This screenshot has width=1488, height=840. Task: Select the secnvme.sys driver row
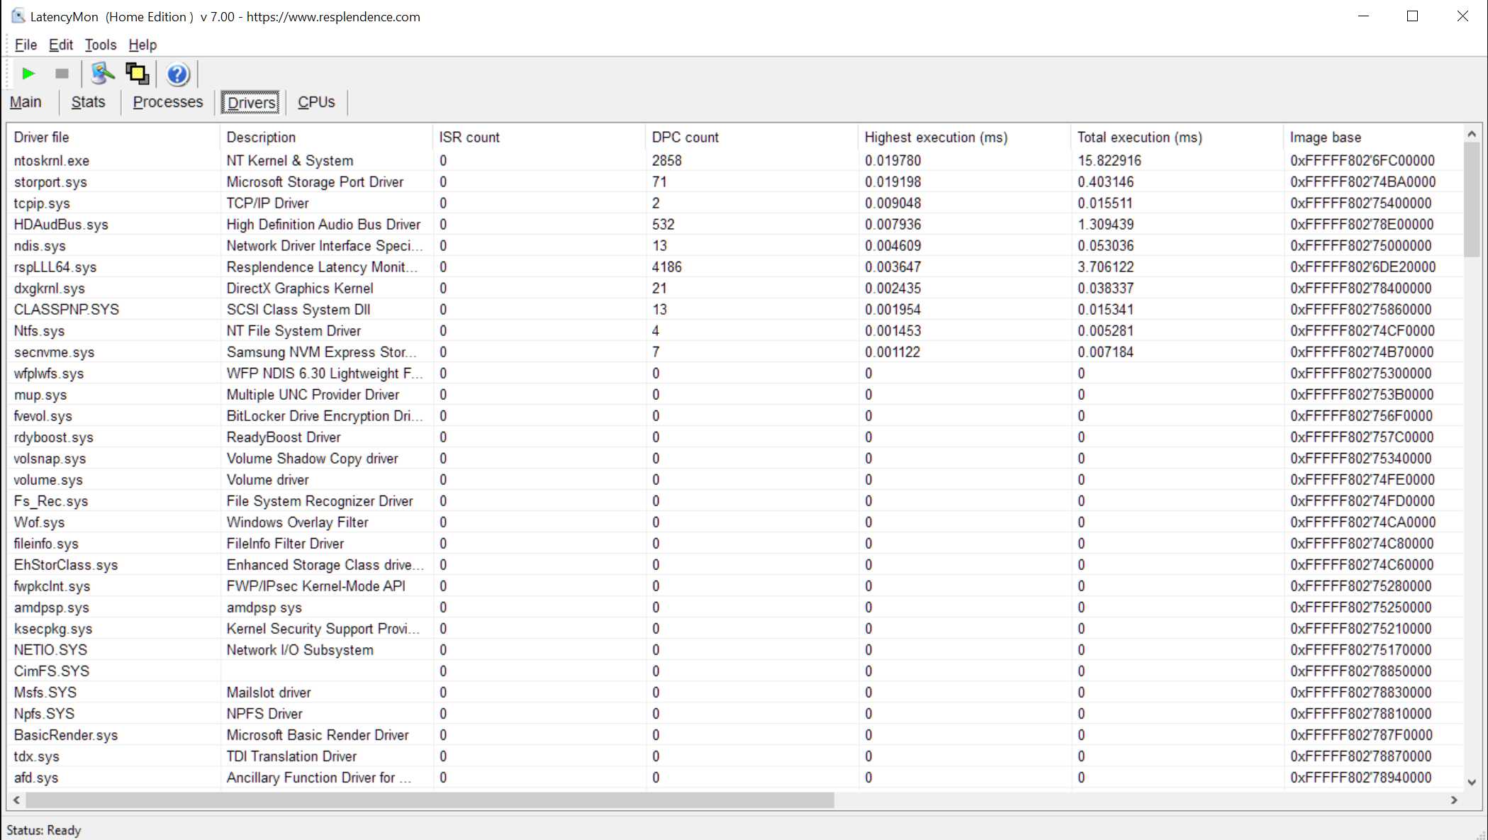pyautogui.click(x=735, y=352)
